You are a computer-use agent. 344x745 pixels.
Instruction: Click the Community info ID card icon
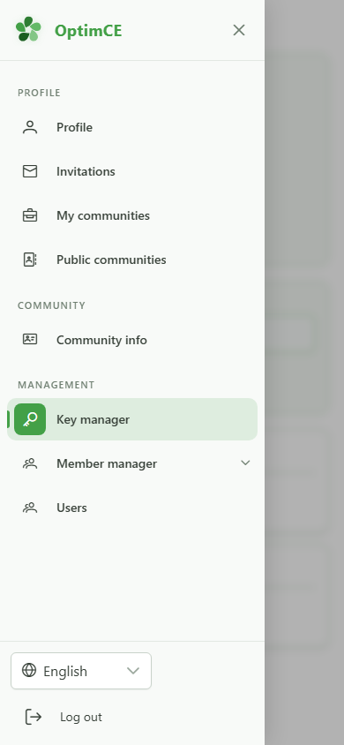tap(30, 339)
